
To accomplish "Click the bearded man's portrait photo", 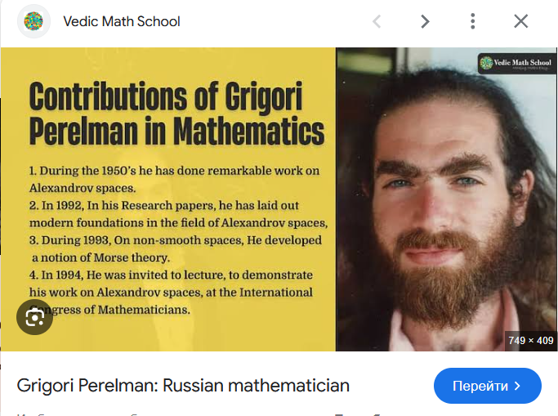I will [x=446, y=199].
